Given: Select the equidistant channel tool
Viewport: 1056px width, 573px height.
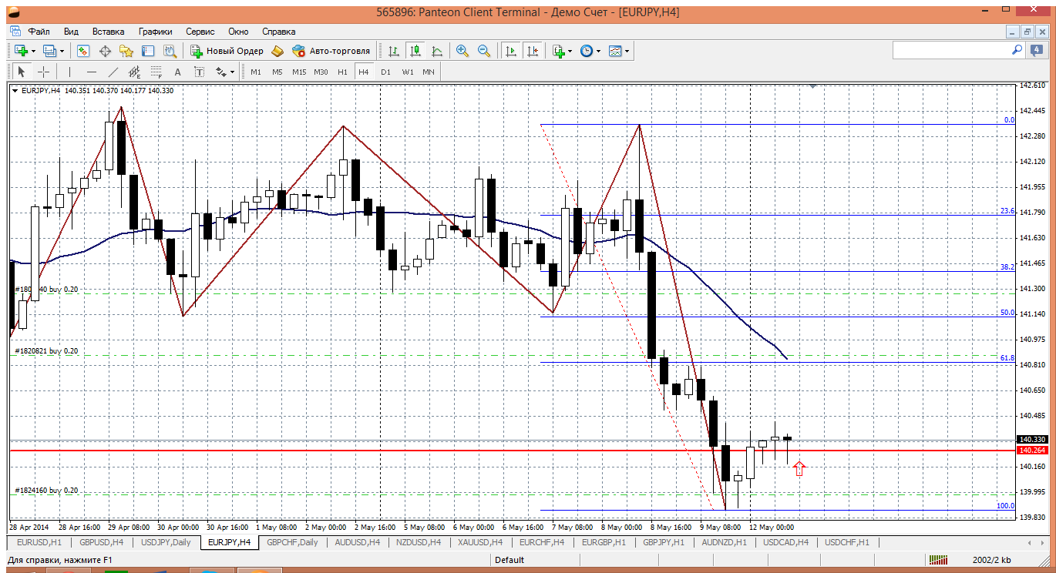Looking at the screenshot, I should (x=135, y=72).
